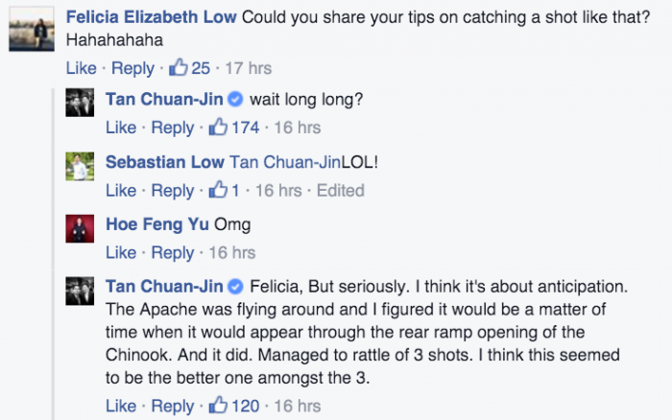The image size is (672, 420).
Task: Open Sebastian Low's profile picture
Action: 79,167
